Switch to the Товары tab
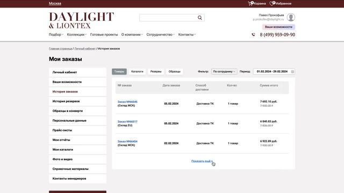Image resolution: width=344 pixels, height=193 pixels. (119, 71)
